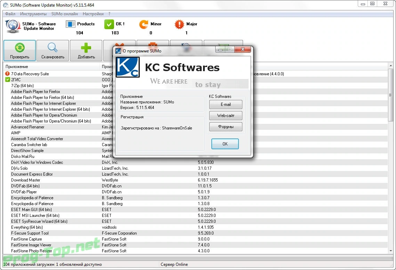Click the vertical scrollbar thumb of list
This screenshot has height=270, width=396.
point(391,95)
